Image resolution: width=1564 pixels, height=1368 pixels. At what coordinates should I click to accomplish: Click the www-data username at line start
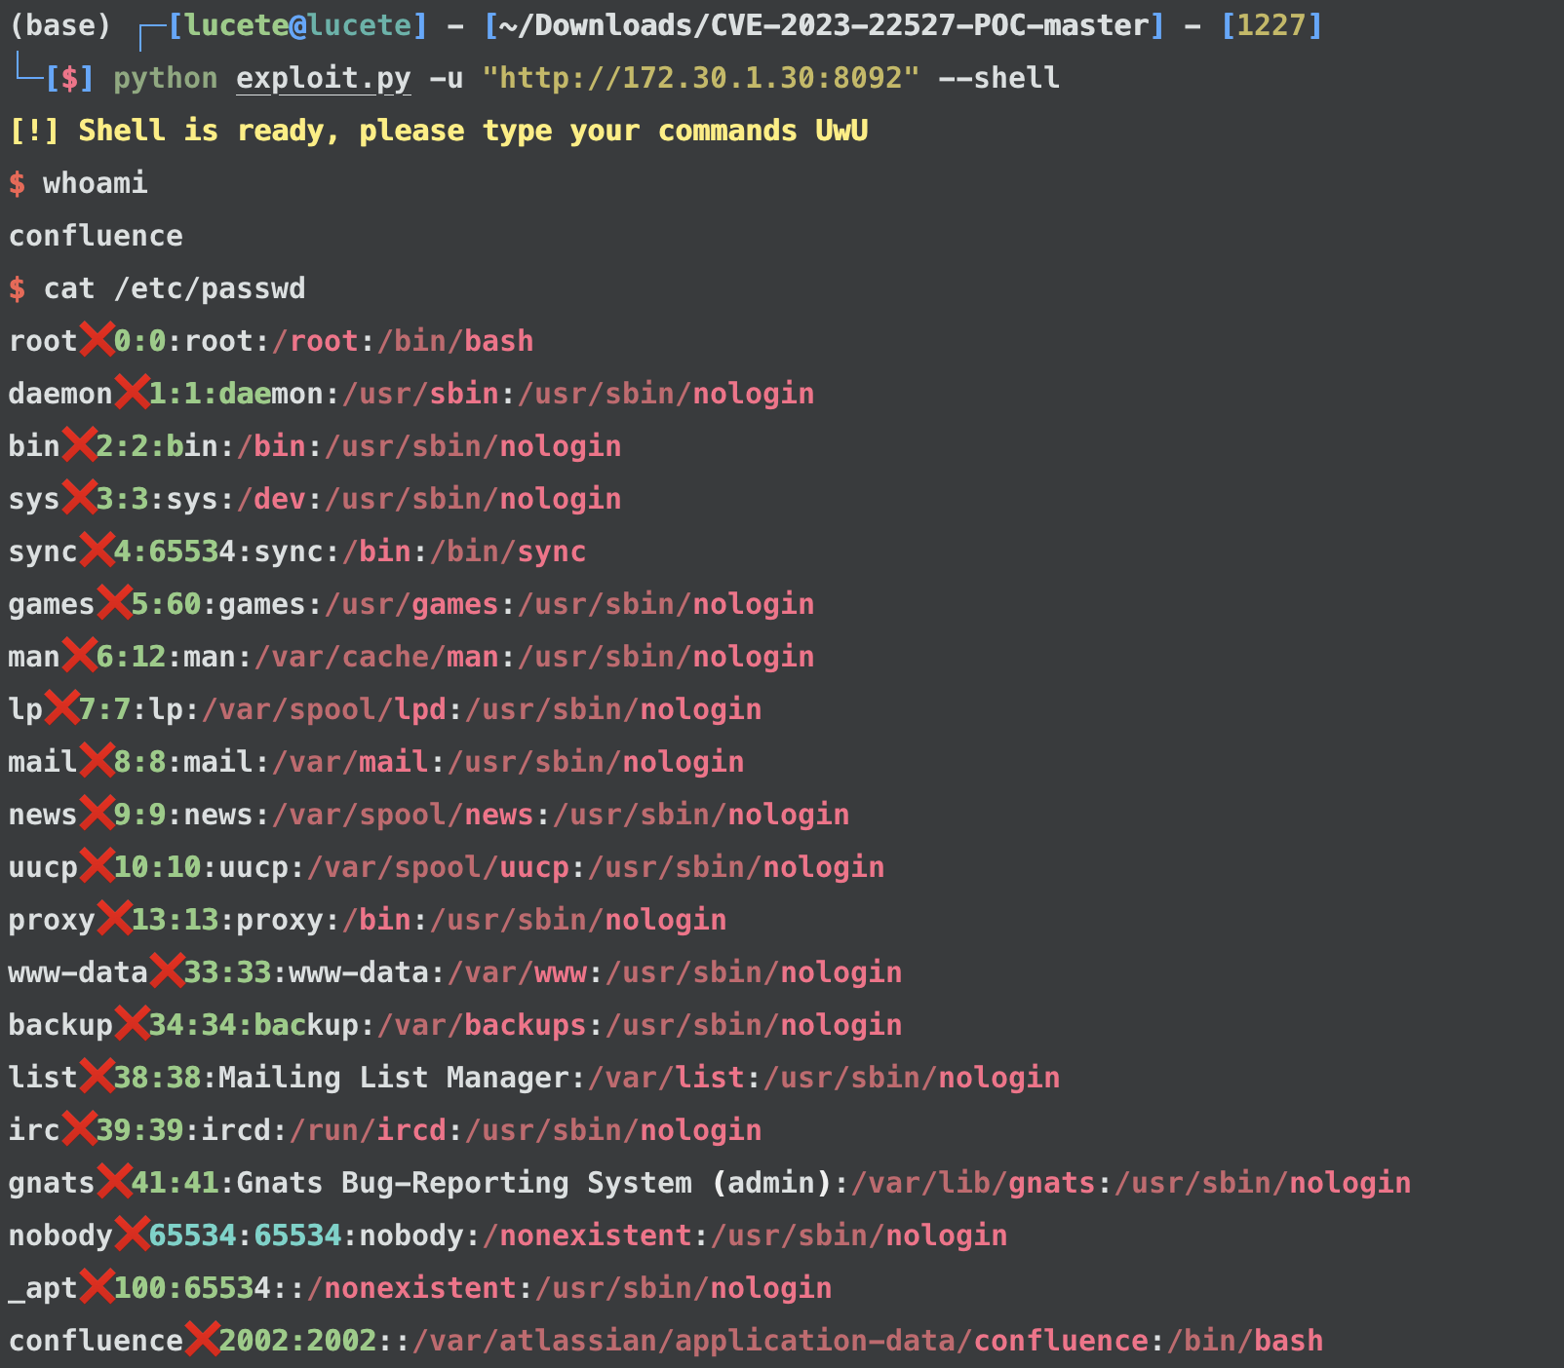click(x=78, y=972)
